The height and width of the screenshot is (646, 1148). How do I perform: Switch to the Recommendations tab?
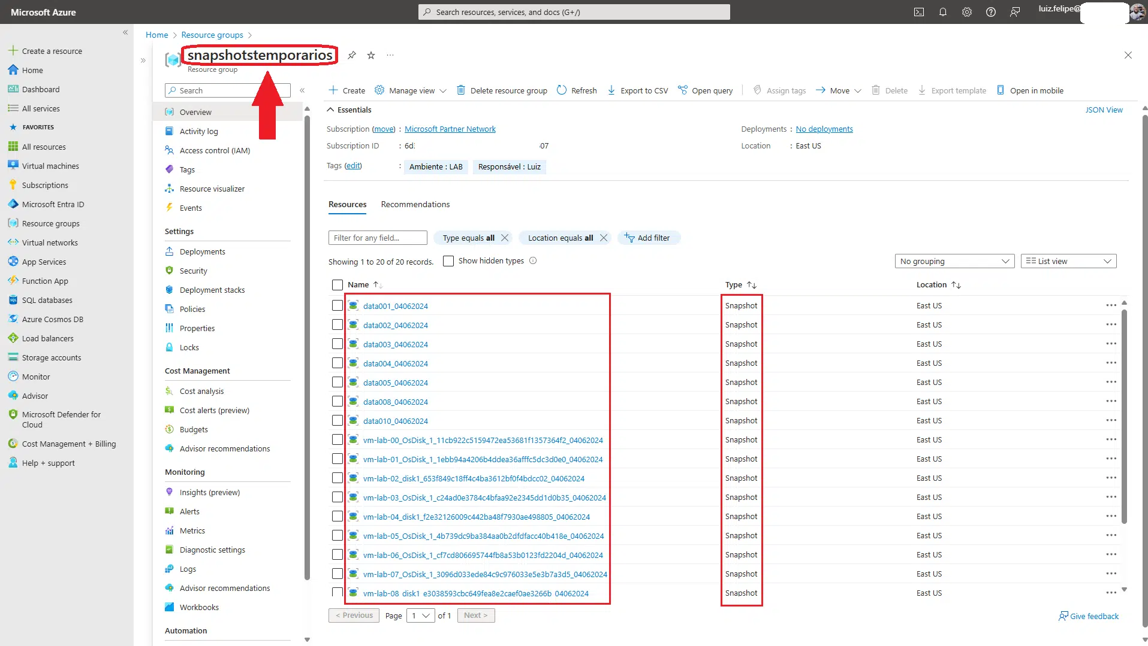[x=415, y=205]
